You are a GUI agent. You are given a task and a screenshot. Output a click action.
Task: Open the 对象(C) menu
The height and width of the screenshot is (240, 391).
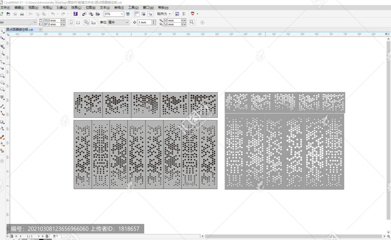62,8
